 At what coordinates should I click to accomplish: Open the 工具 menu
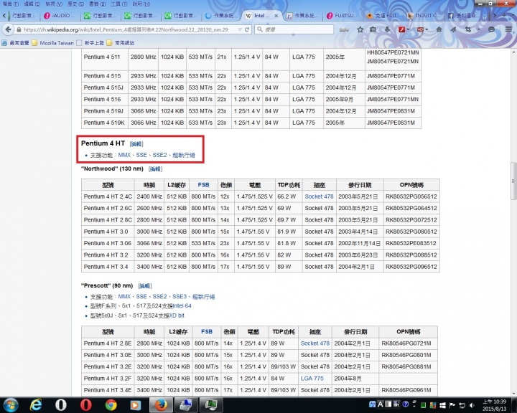tap(118, 4)
